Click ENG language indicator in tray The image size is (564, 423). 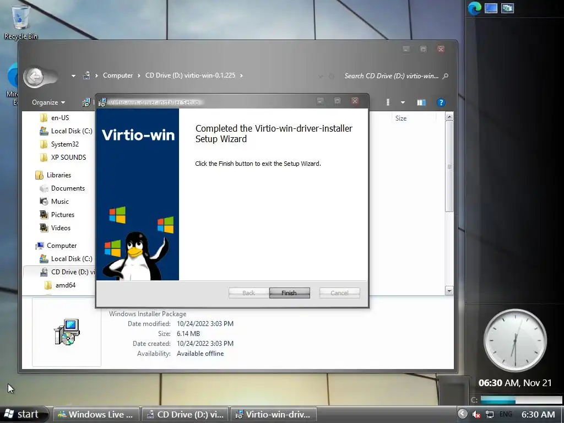pos(506,414)
